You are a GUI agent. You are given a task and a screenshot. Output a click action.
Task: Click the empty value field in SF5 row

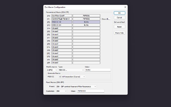click(86, 31)
